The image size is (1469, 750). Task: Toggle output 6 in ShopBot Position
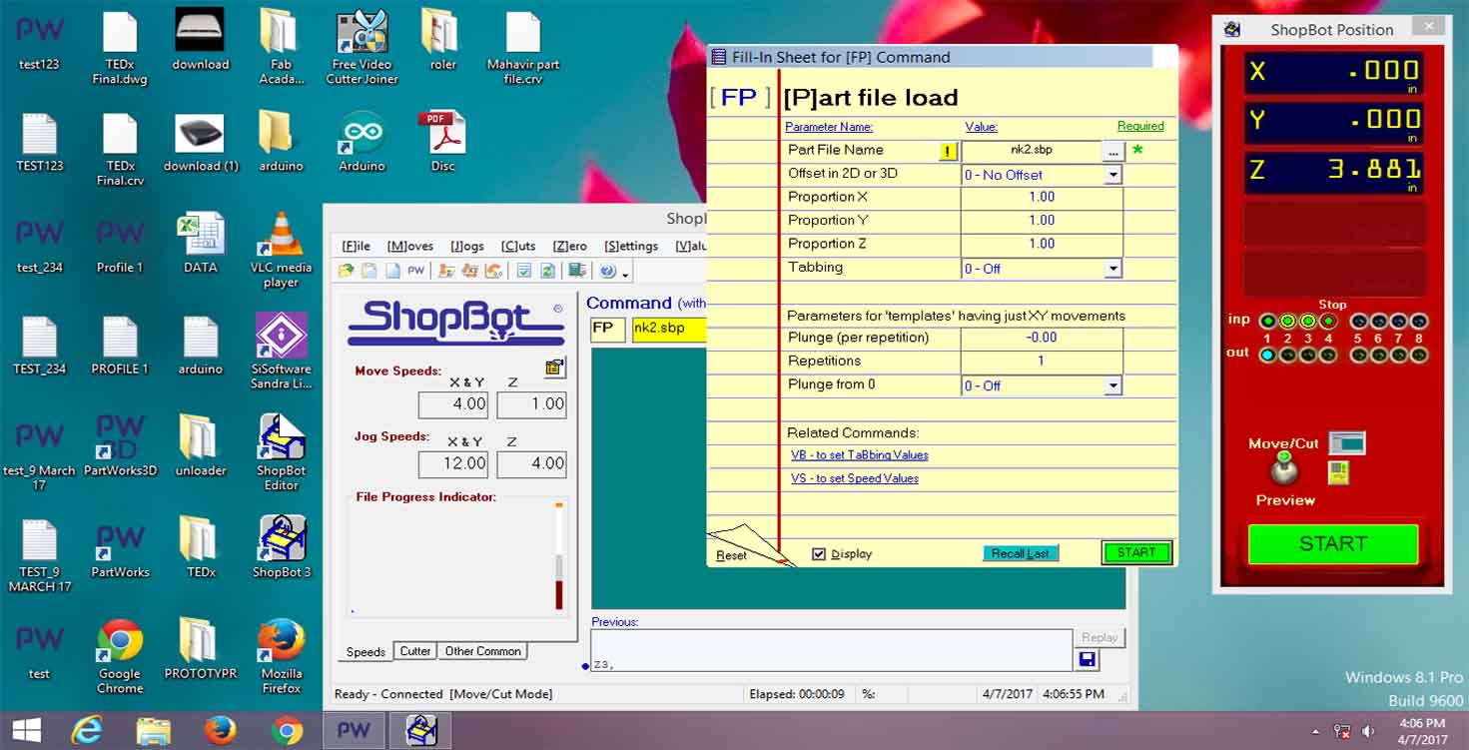click(x=1379, y=355)
